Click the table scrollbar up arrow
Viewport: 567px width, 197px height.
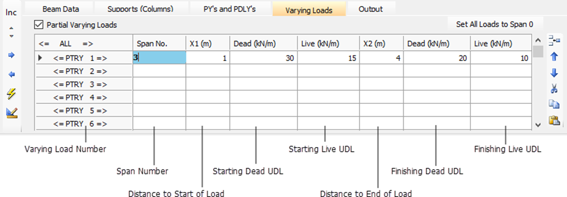tap(538, 40)
